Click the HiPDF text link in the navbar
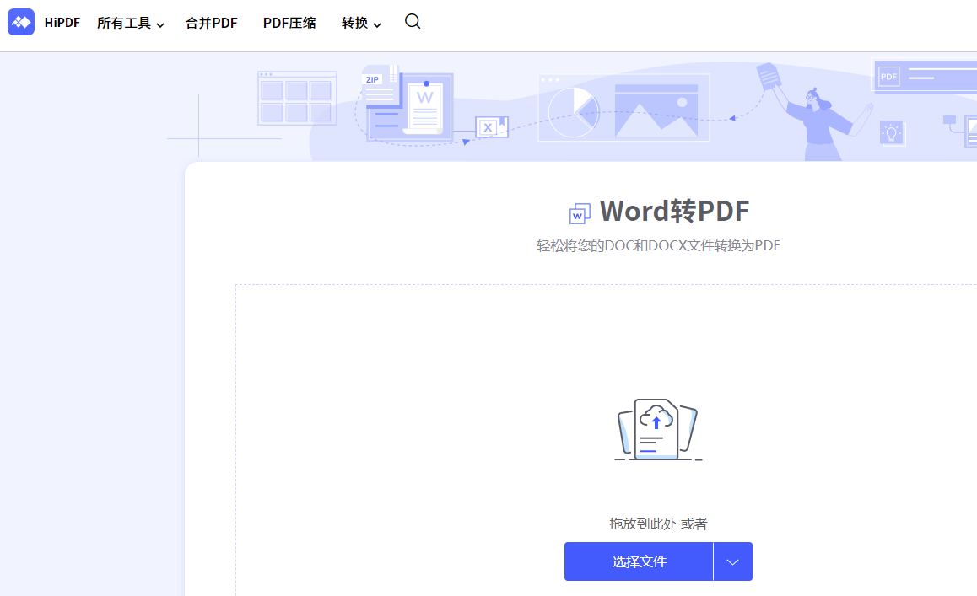The height and width of the screenshot is (596, 977). pyautogui.click(x=62, y=23)
